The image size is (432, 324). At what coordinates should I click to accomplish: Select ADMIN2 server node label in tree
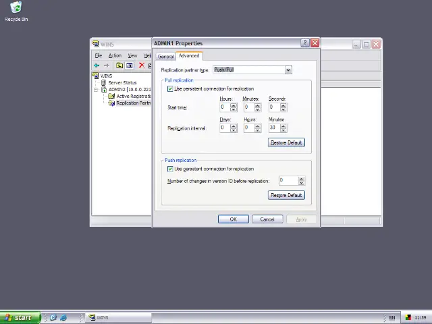(x=130, y=90)
